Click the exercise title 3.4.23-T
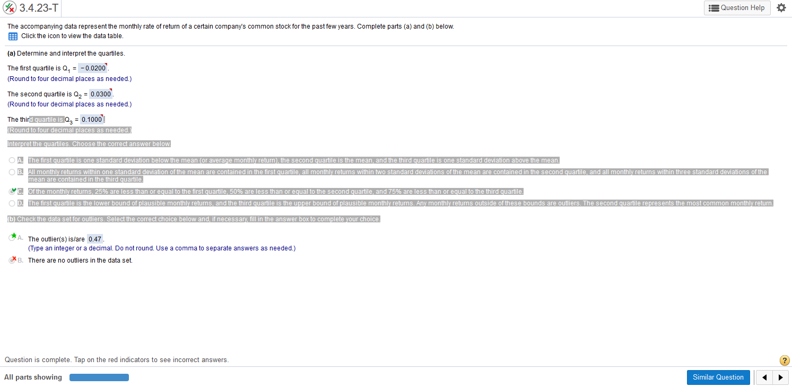792x387 pixels. (x=37, y=8)
